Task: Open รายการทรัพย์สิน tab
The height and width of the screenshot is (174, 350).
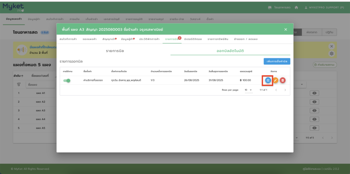Action: pyautogui.click(x=218, y=39)
